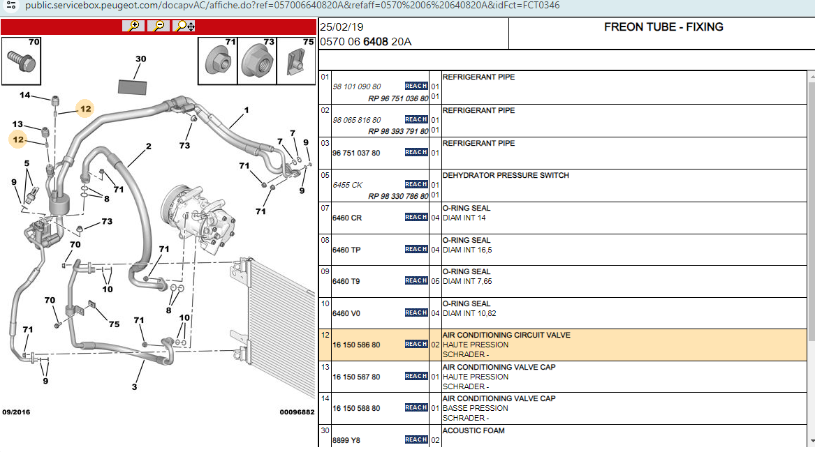Click REACH badge for 98 065 816 80
This screenshot has height=452, width=815.
point(416,119)
